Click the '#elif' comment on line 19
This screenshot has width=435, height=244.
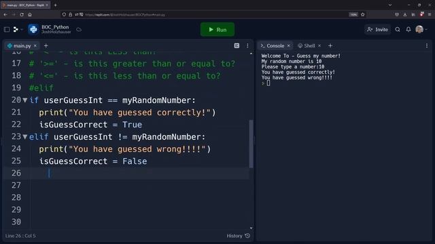[41, 88]
